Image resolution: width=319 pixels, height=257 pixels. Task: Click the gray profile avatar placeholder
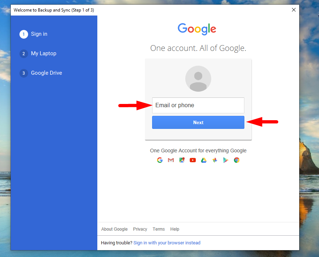click(x=198, y=79)
